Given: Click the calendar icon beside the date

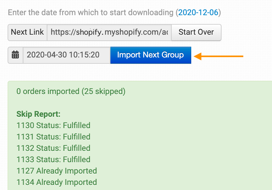Looking at the screenshot, I should [x=15, y=55].
